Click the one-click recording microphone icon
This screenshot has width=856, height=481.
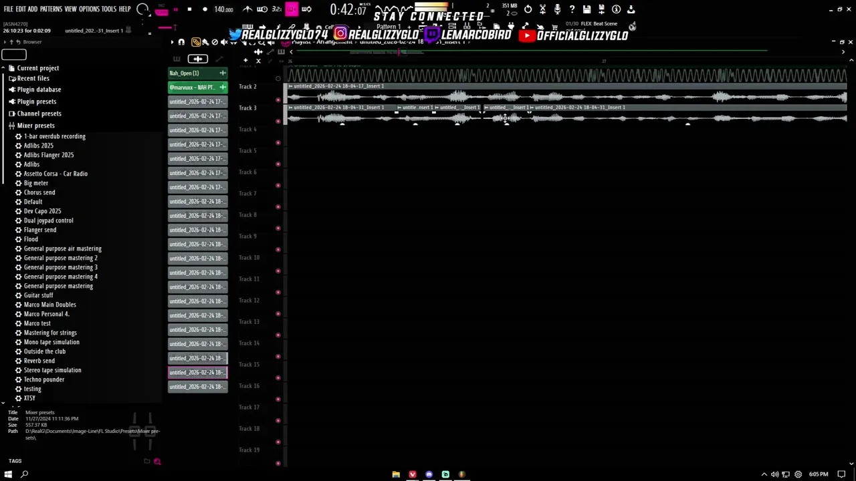(x=557, y=9)
